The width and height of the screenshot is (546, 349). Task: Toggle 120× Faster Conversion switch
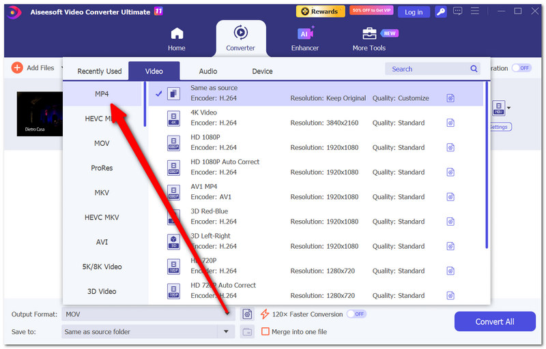[x=356, y=314]
